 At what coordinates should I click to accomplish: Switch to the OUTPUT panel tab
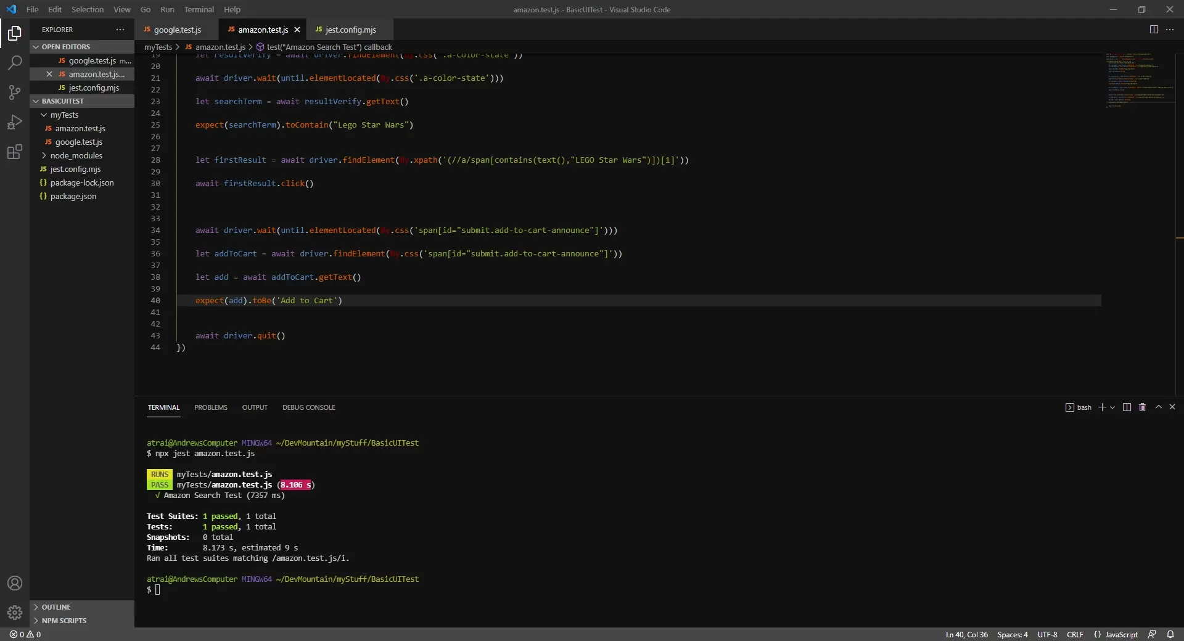click(255, 407)
